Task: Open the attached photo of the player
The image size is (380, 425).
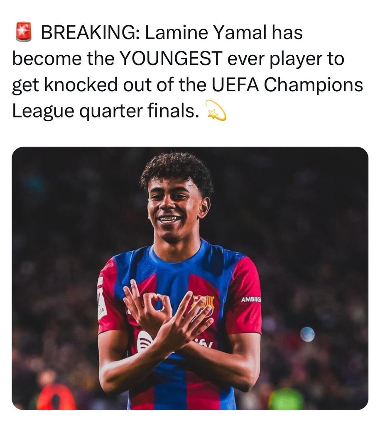Action: tap(190, 278)
